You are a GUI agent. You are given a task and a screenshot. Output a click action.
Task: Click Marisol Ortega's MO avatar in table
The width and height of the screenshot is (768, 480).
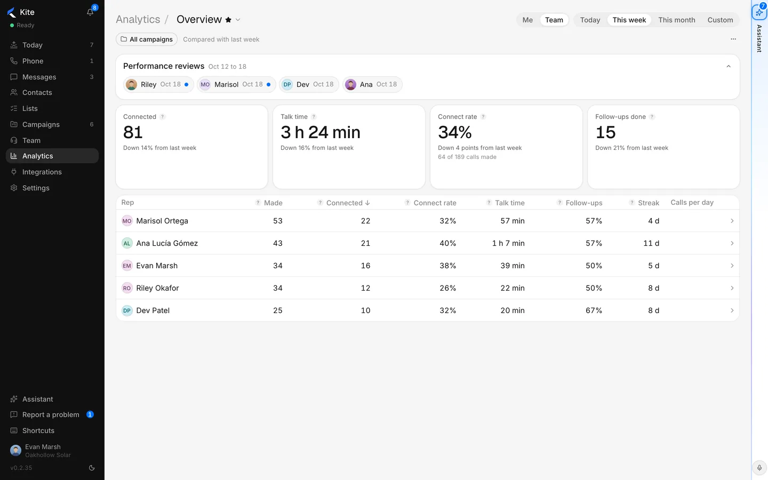[x=127, y=221]
